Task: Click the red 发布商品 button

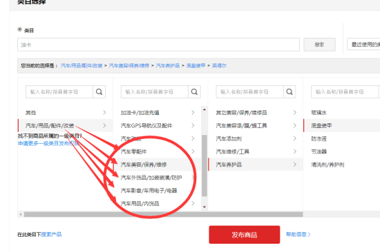Action: (x=245, y=235)
